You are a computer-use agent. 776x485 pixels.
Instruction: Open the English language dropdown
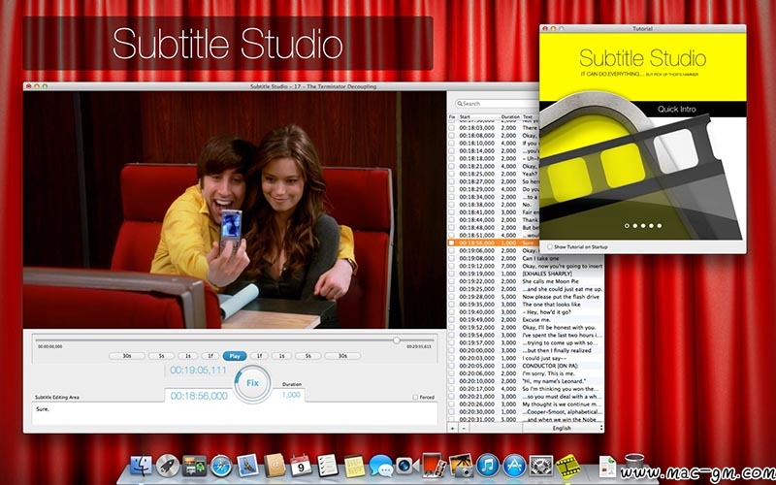click(x=564, y=428)
